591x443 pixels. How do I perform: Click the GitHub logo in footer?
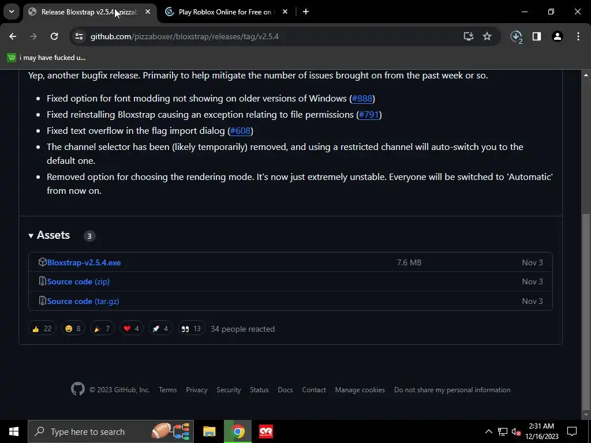tap(78, 389)
